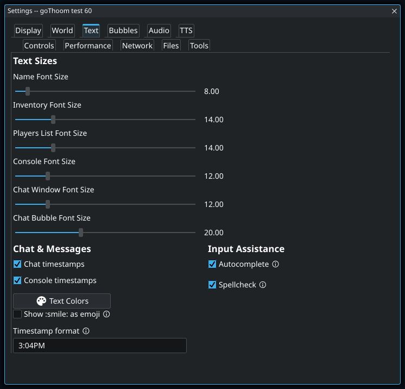Open the Audio settings tab
405x389 pixels.
(159, 30)
